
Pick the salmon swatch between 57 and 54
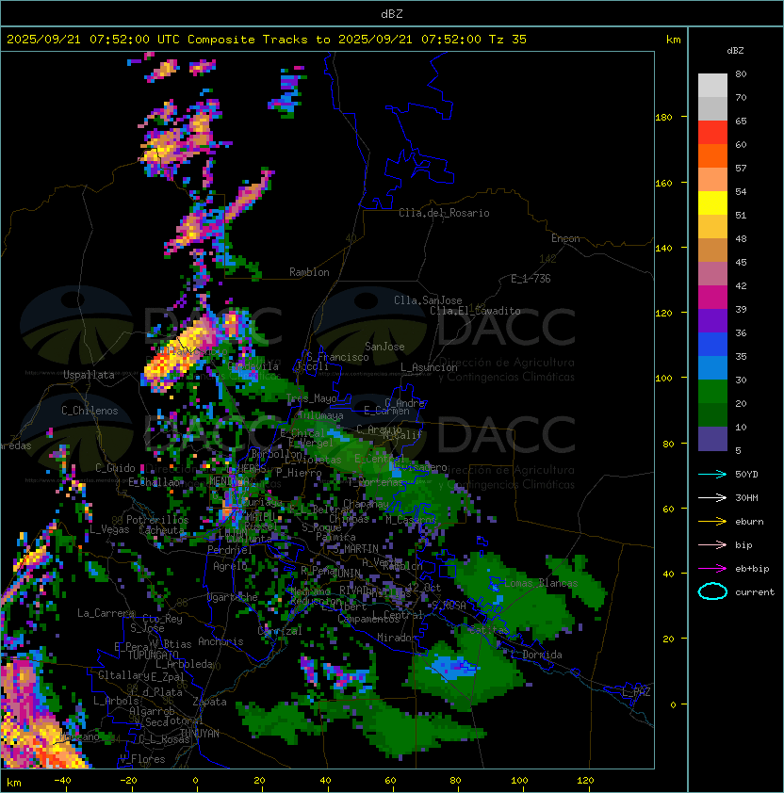click(x=712, y=180)
